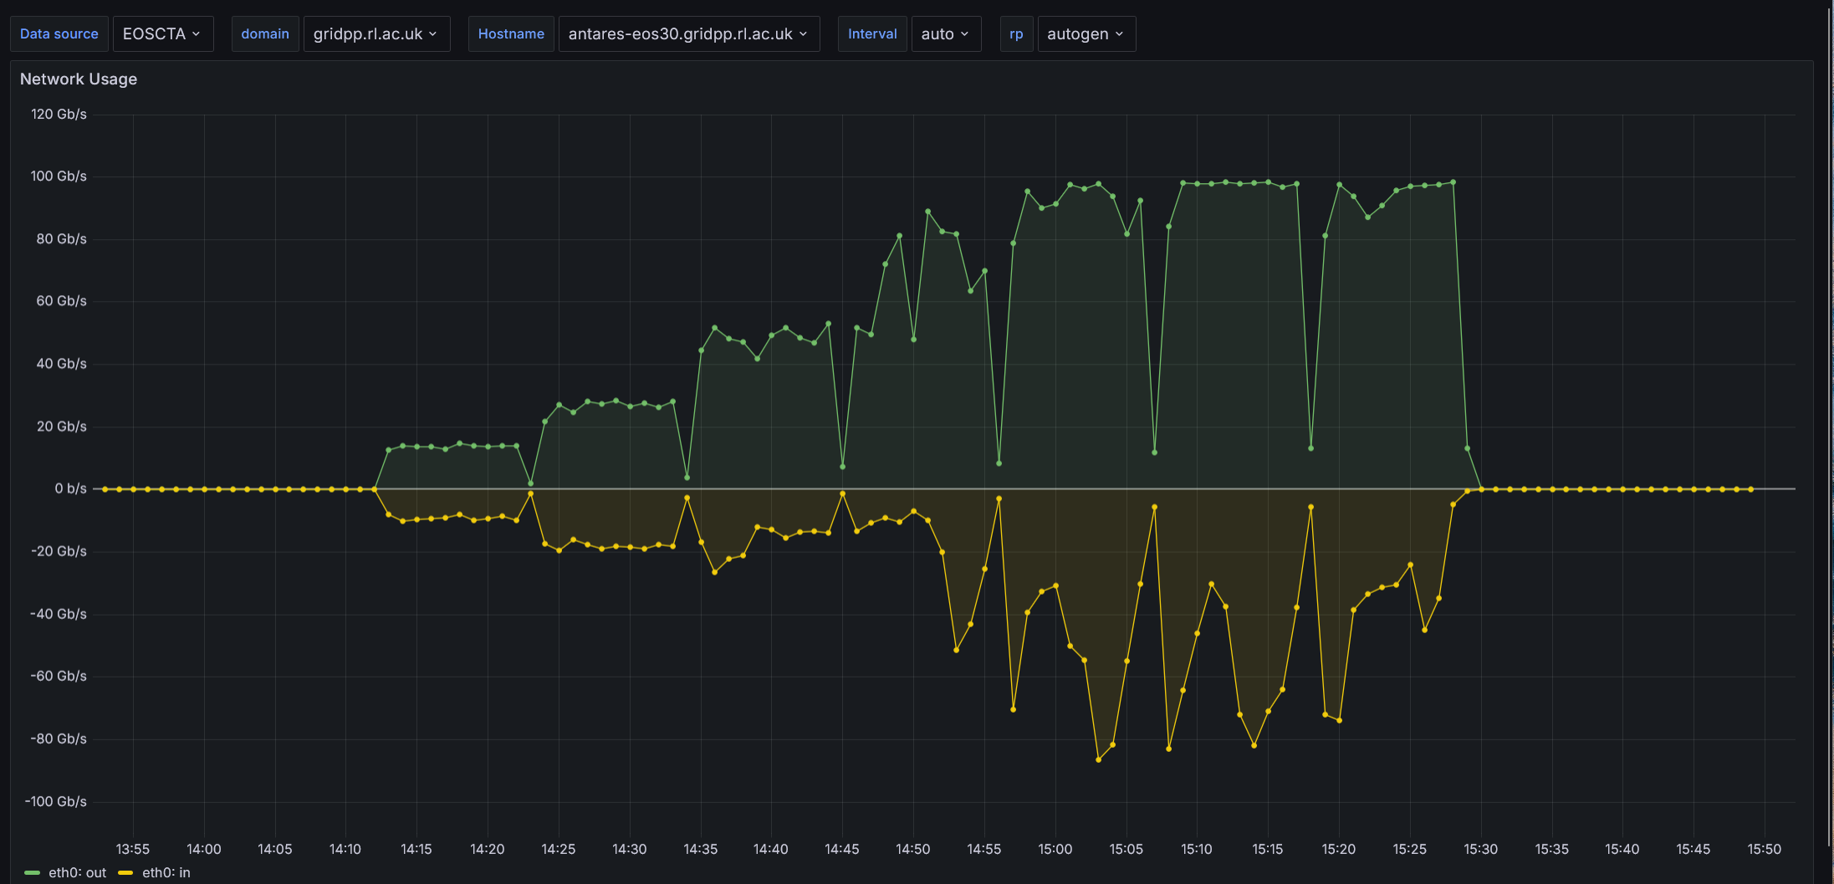Click the chevron next to auto interval

(964, 34)
